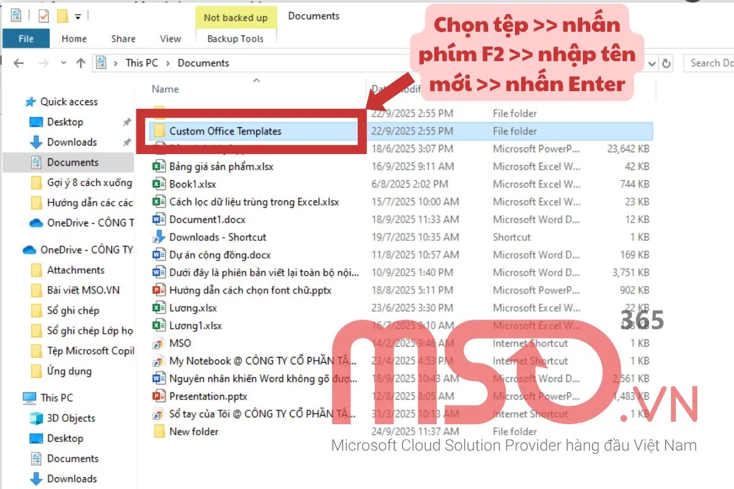Screen dimensions: 734x489
Task: Expand the back navigation history chevron
Action: [x=64, y=62]
